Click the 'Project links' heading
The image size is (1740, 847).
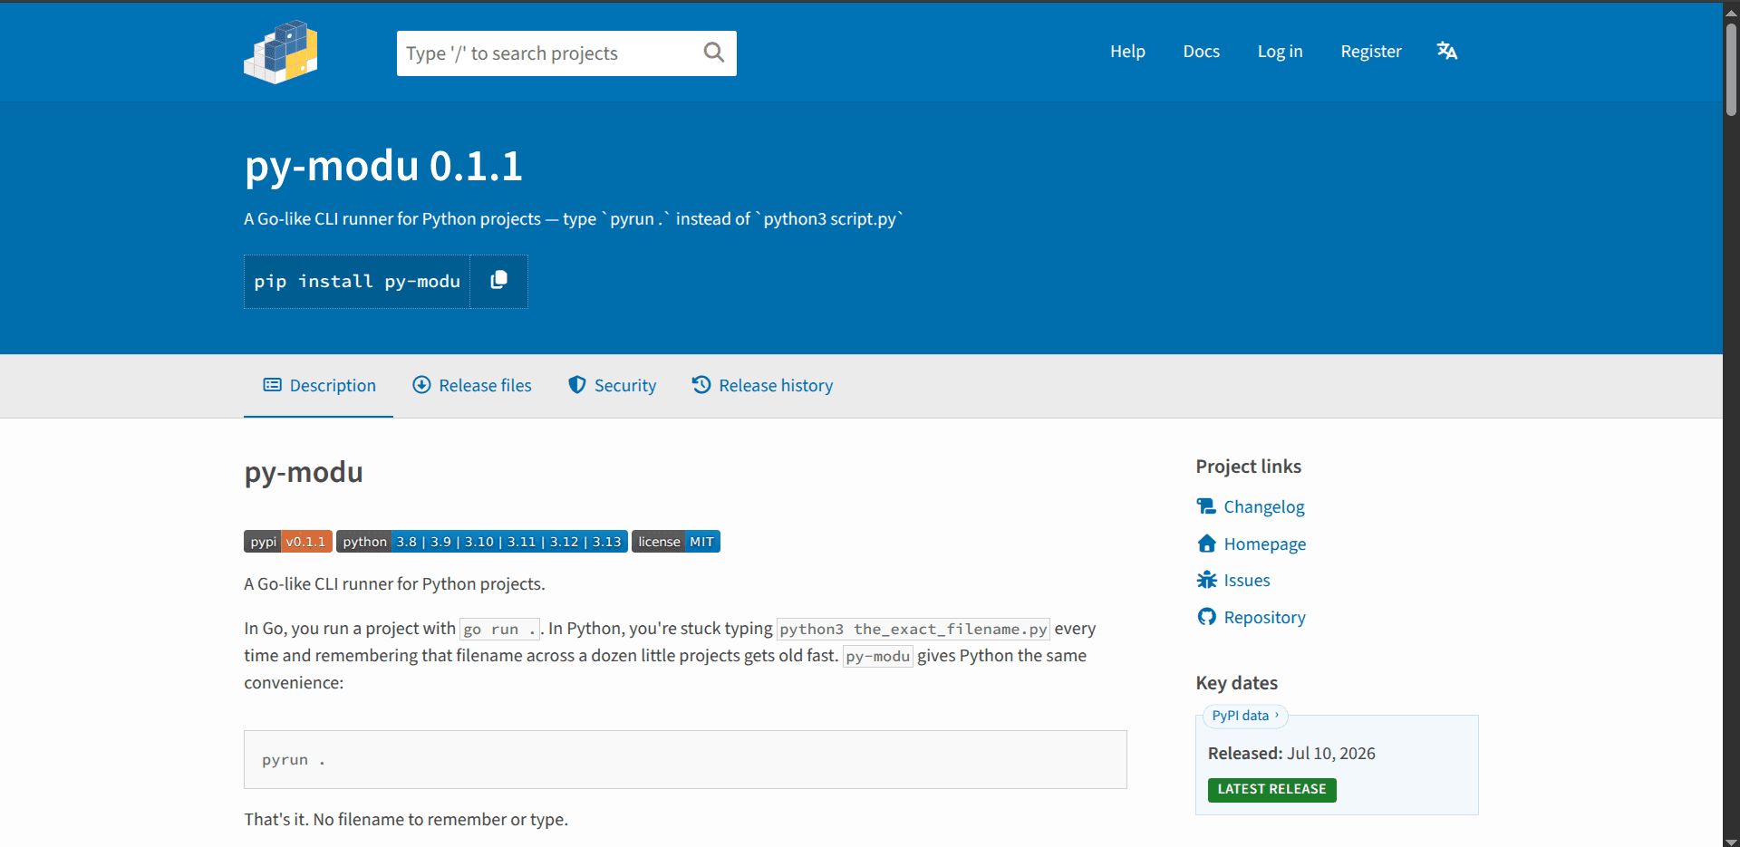coord(1248,467)
